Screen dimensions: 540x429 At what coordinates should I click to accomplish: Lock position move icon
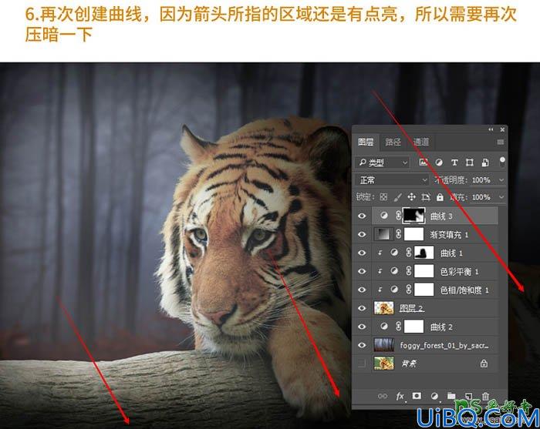point(411,197)
